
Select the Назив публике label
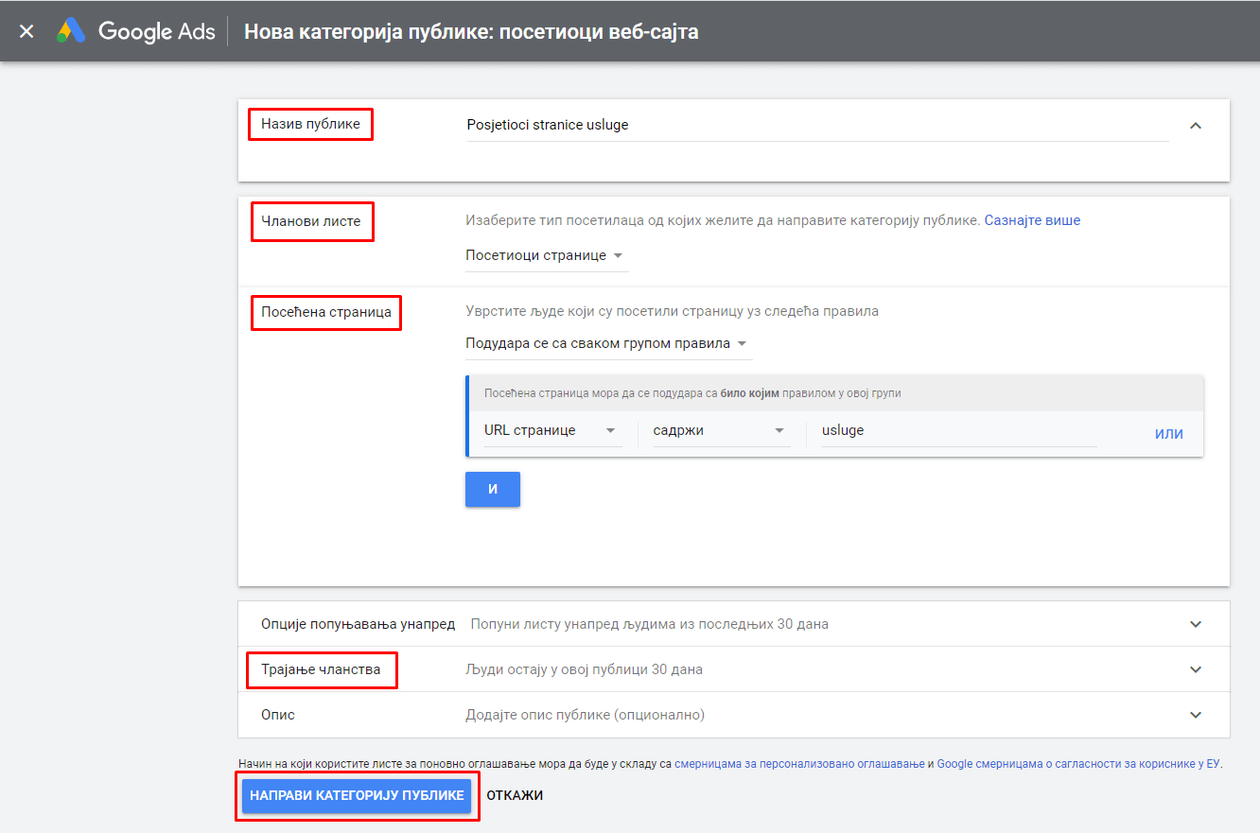pos(310,124)
